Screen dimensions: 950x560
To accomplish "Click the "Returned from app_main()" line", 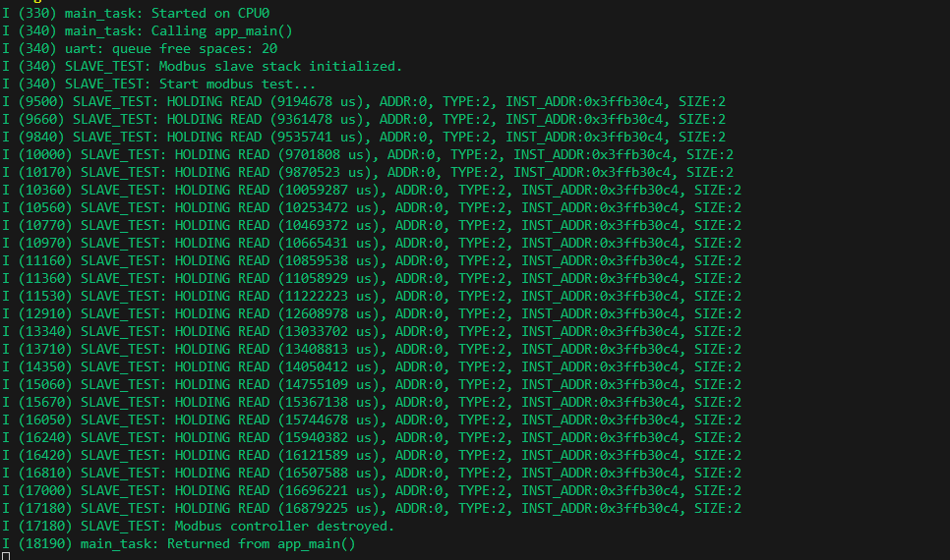I will pyautogui.click(x=261, y=543).
